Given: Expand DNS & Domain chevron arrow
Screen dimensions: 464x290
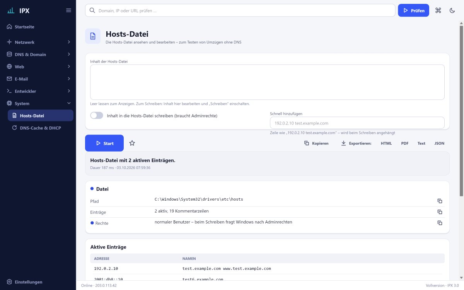Looking at the screenshot, I should 69,54.
